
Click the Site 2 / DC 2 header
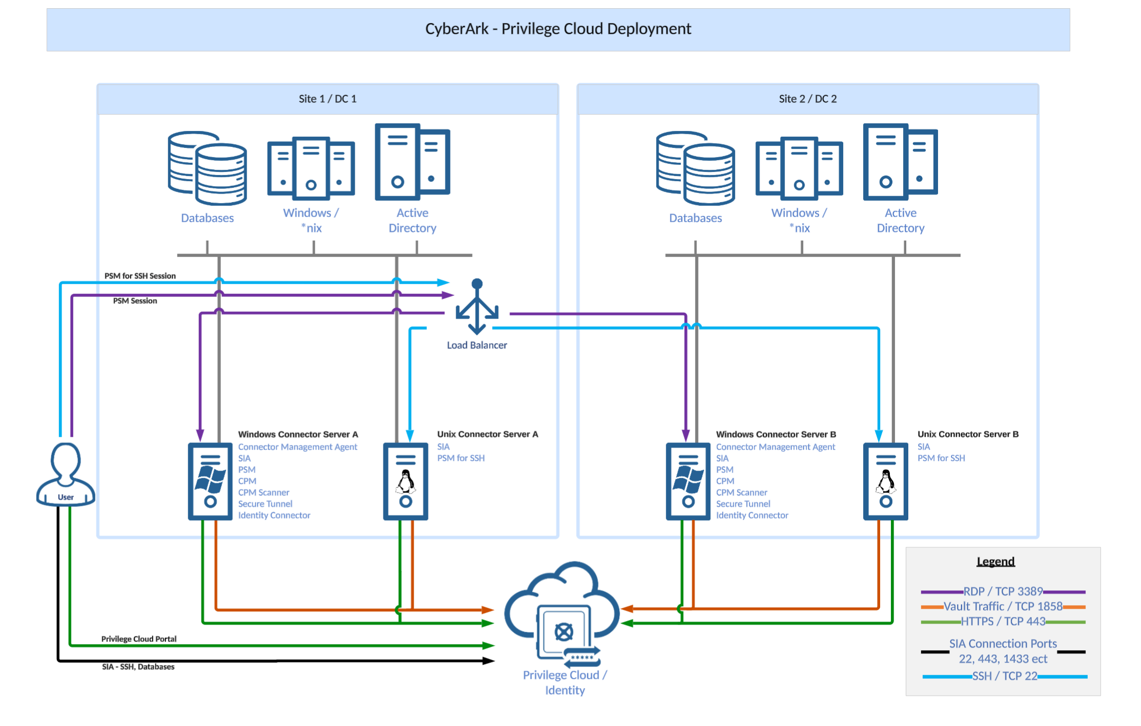807,99
